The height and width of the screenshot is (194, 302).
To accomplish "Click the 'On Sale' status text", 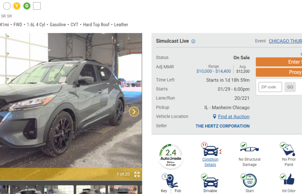I will point(241,58).
